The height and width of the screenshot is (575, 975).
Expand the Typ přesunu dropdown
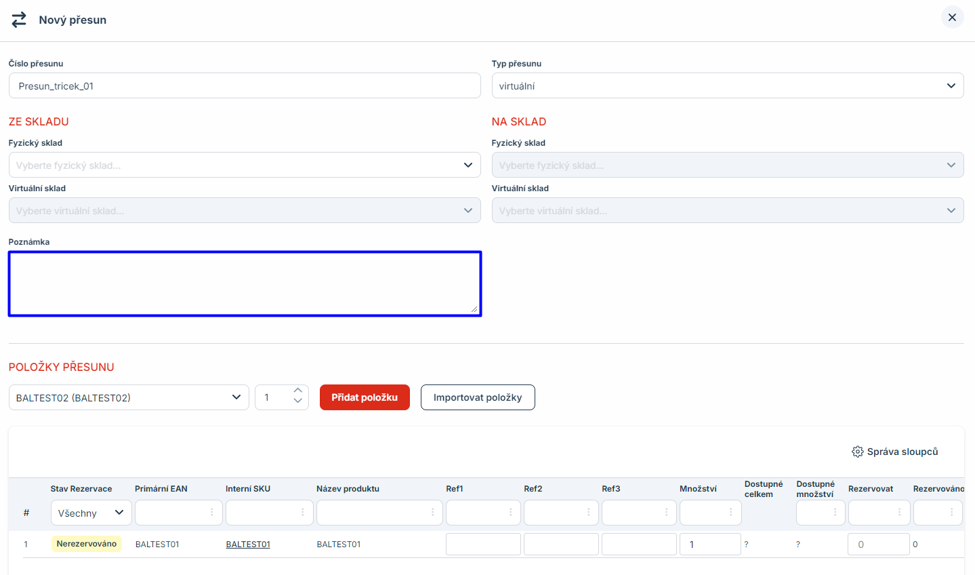pos(727,86)
